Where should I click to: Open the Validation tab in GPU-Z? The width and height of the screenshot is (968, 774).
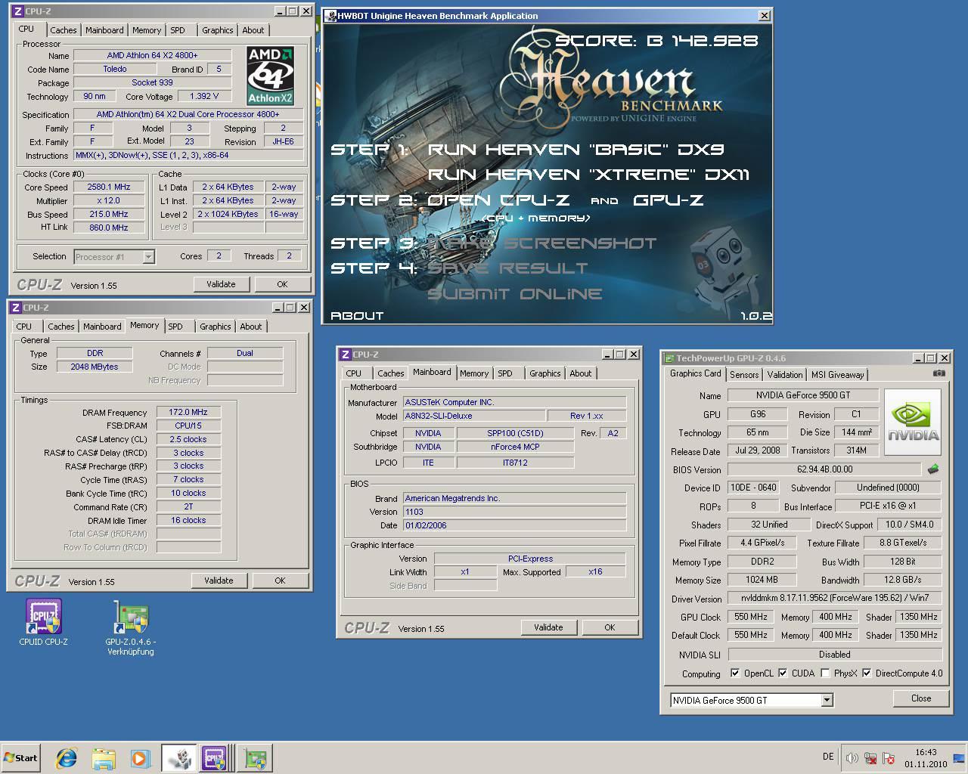tap(784, 375)
